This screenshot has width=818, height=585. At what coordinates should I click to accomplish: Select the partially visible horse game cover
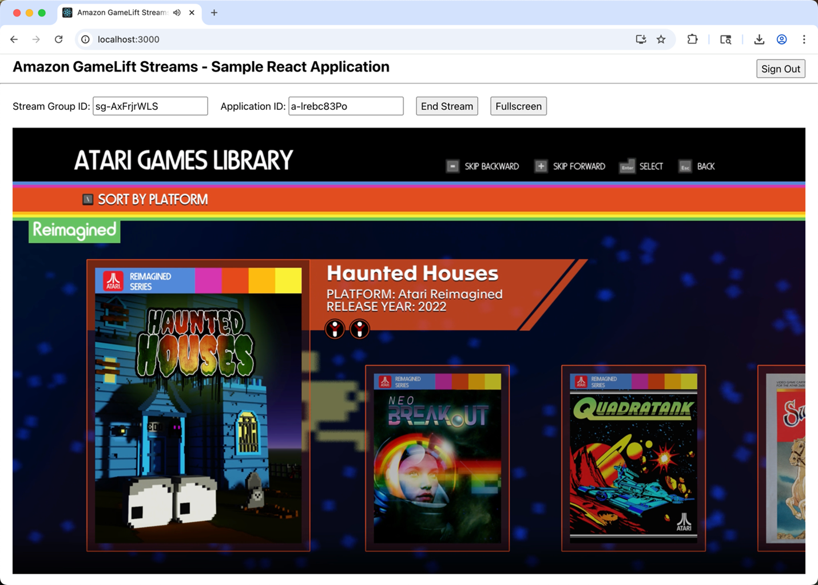click(782, 458)
